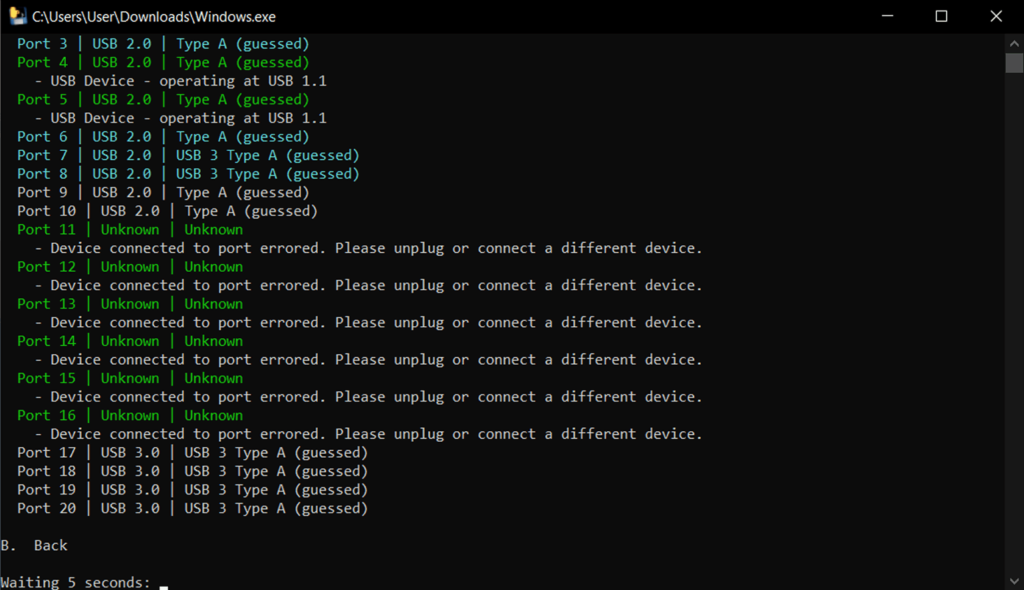Click the Port 11 Unknown line

click(130, 230)
